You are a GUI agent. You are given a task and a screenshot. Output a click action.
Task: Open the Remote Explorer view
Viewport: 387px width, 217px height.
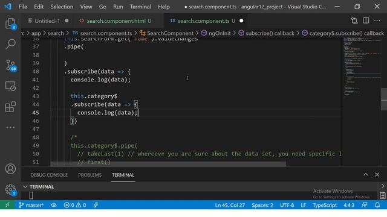click(x=10, y=86)
